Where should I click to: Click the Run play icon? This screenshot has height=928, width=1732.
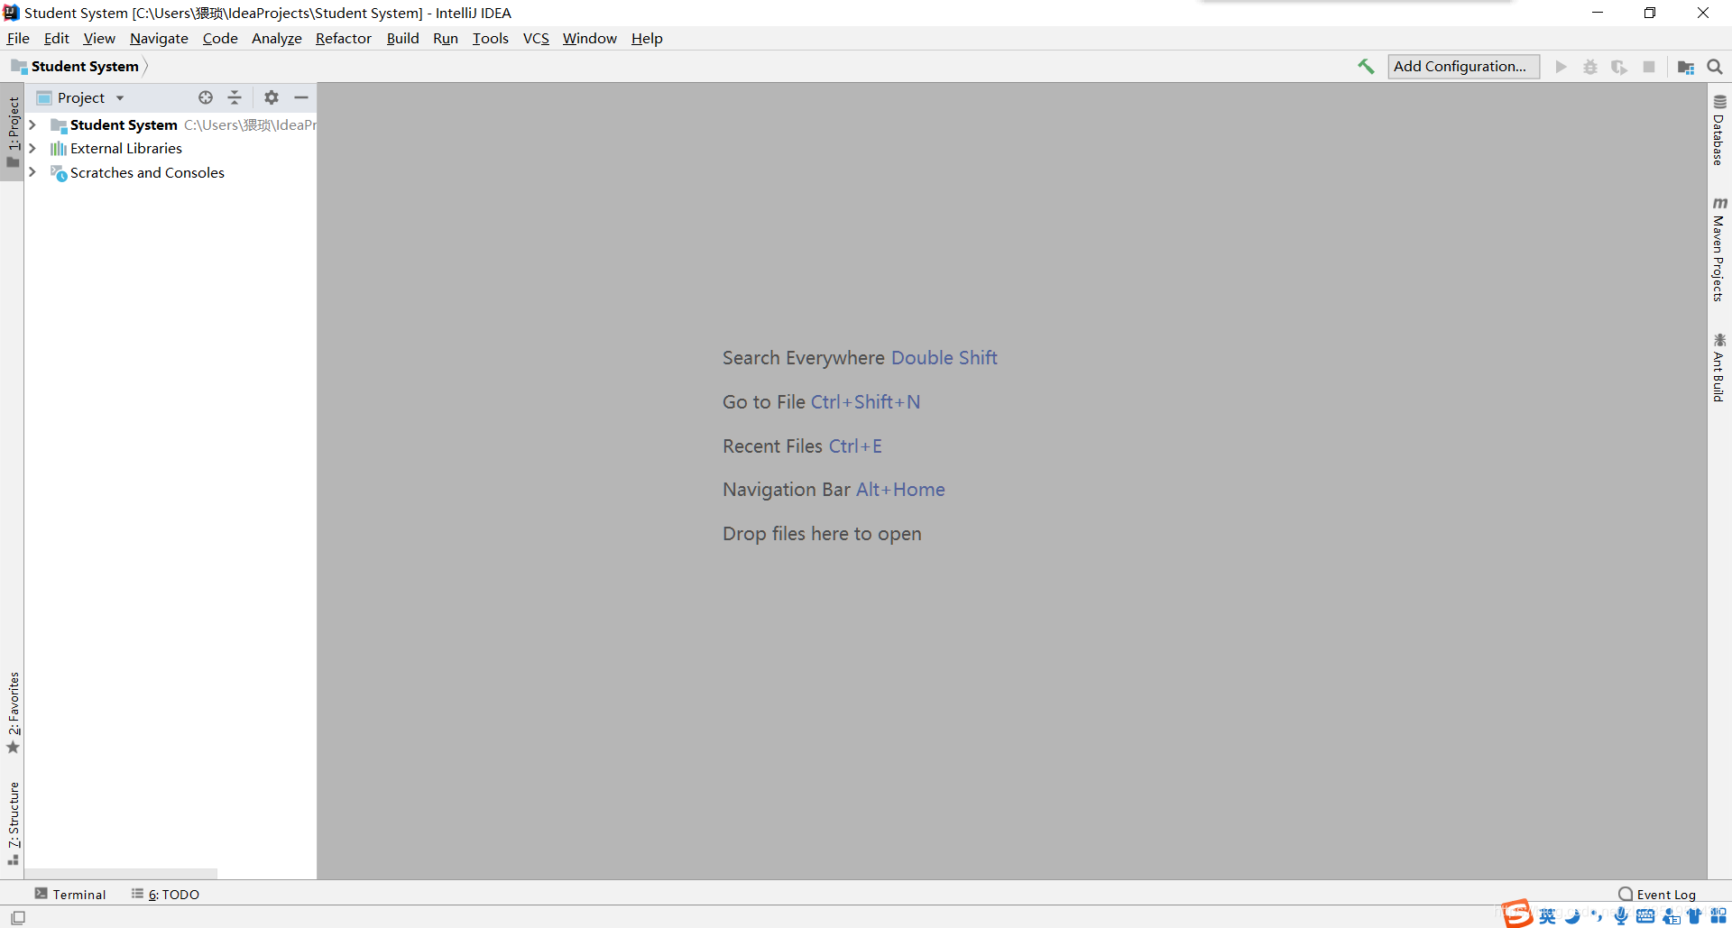coord(1561,67)
